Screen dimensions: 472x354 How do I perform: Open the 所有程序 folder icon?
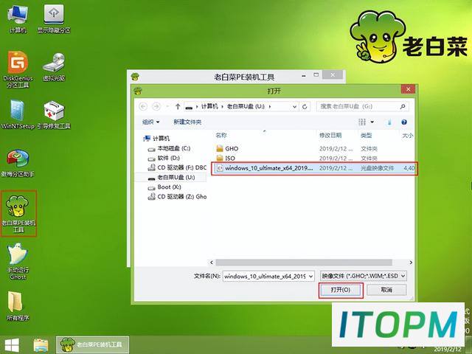(x=18, y=305)
